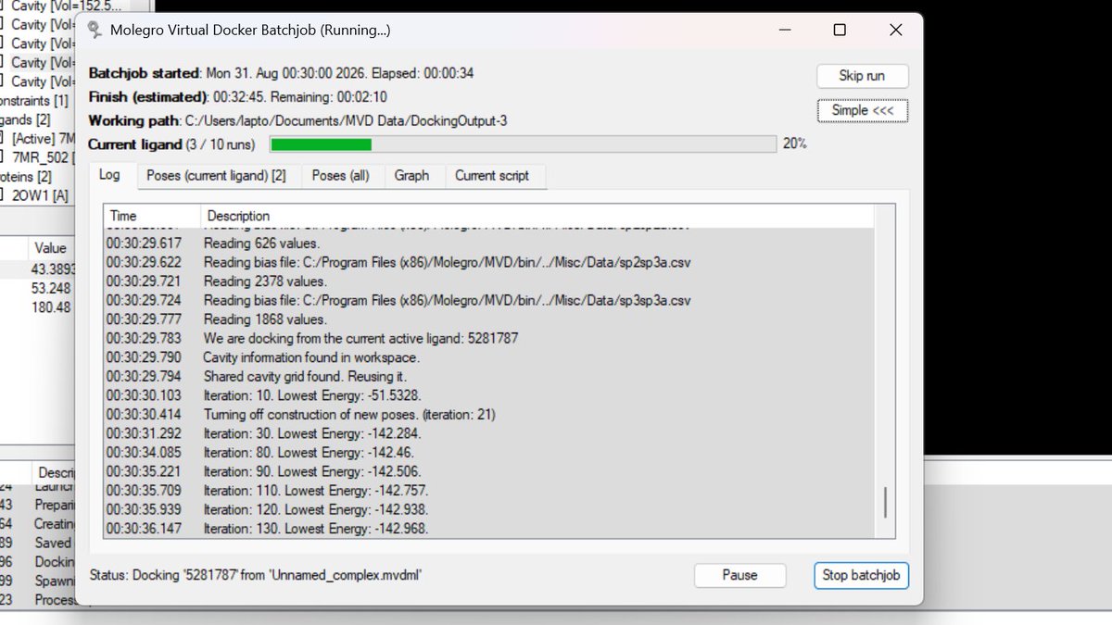The image size is (1112, 625).
Task: Switch to the Log tab
Action: [109, 174]
